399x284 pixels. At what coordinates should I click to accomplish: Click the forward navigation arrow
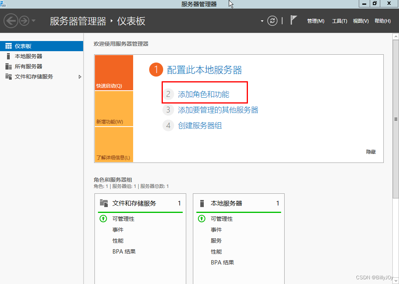(24, 21)
